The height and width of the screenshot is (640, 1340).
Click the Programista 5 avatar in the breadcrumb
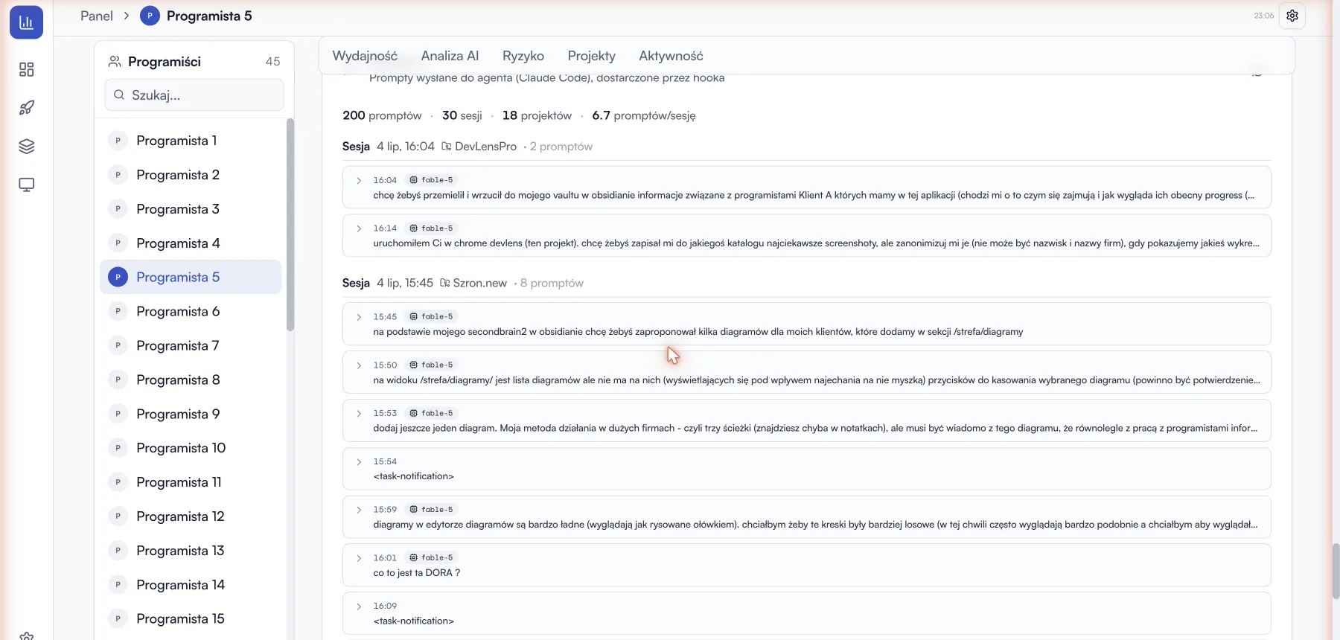150,16
